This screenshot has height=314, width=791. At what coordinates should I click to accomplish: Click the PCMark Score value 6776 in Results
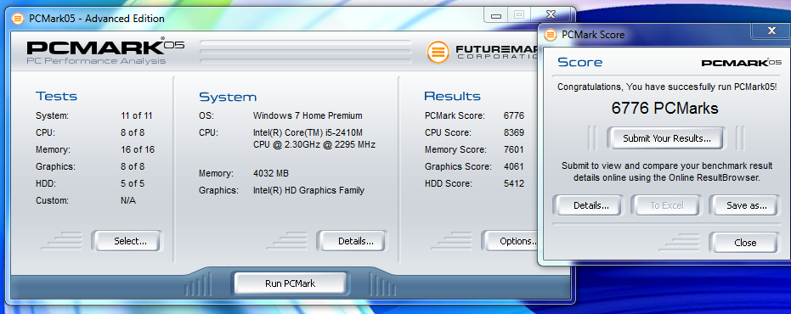point(513,115)
